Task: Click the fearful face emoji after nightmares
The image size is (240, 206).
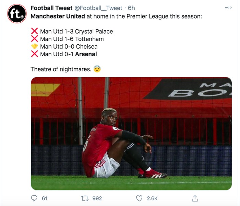Action: coord(97,69)
